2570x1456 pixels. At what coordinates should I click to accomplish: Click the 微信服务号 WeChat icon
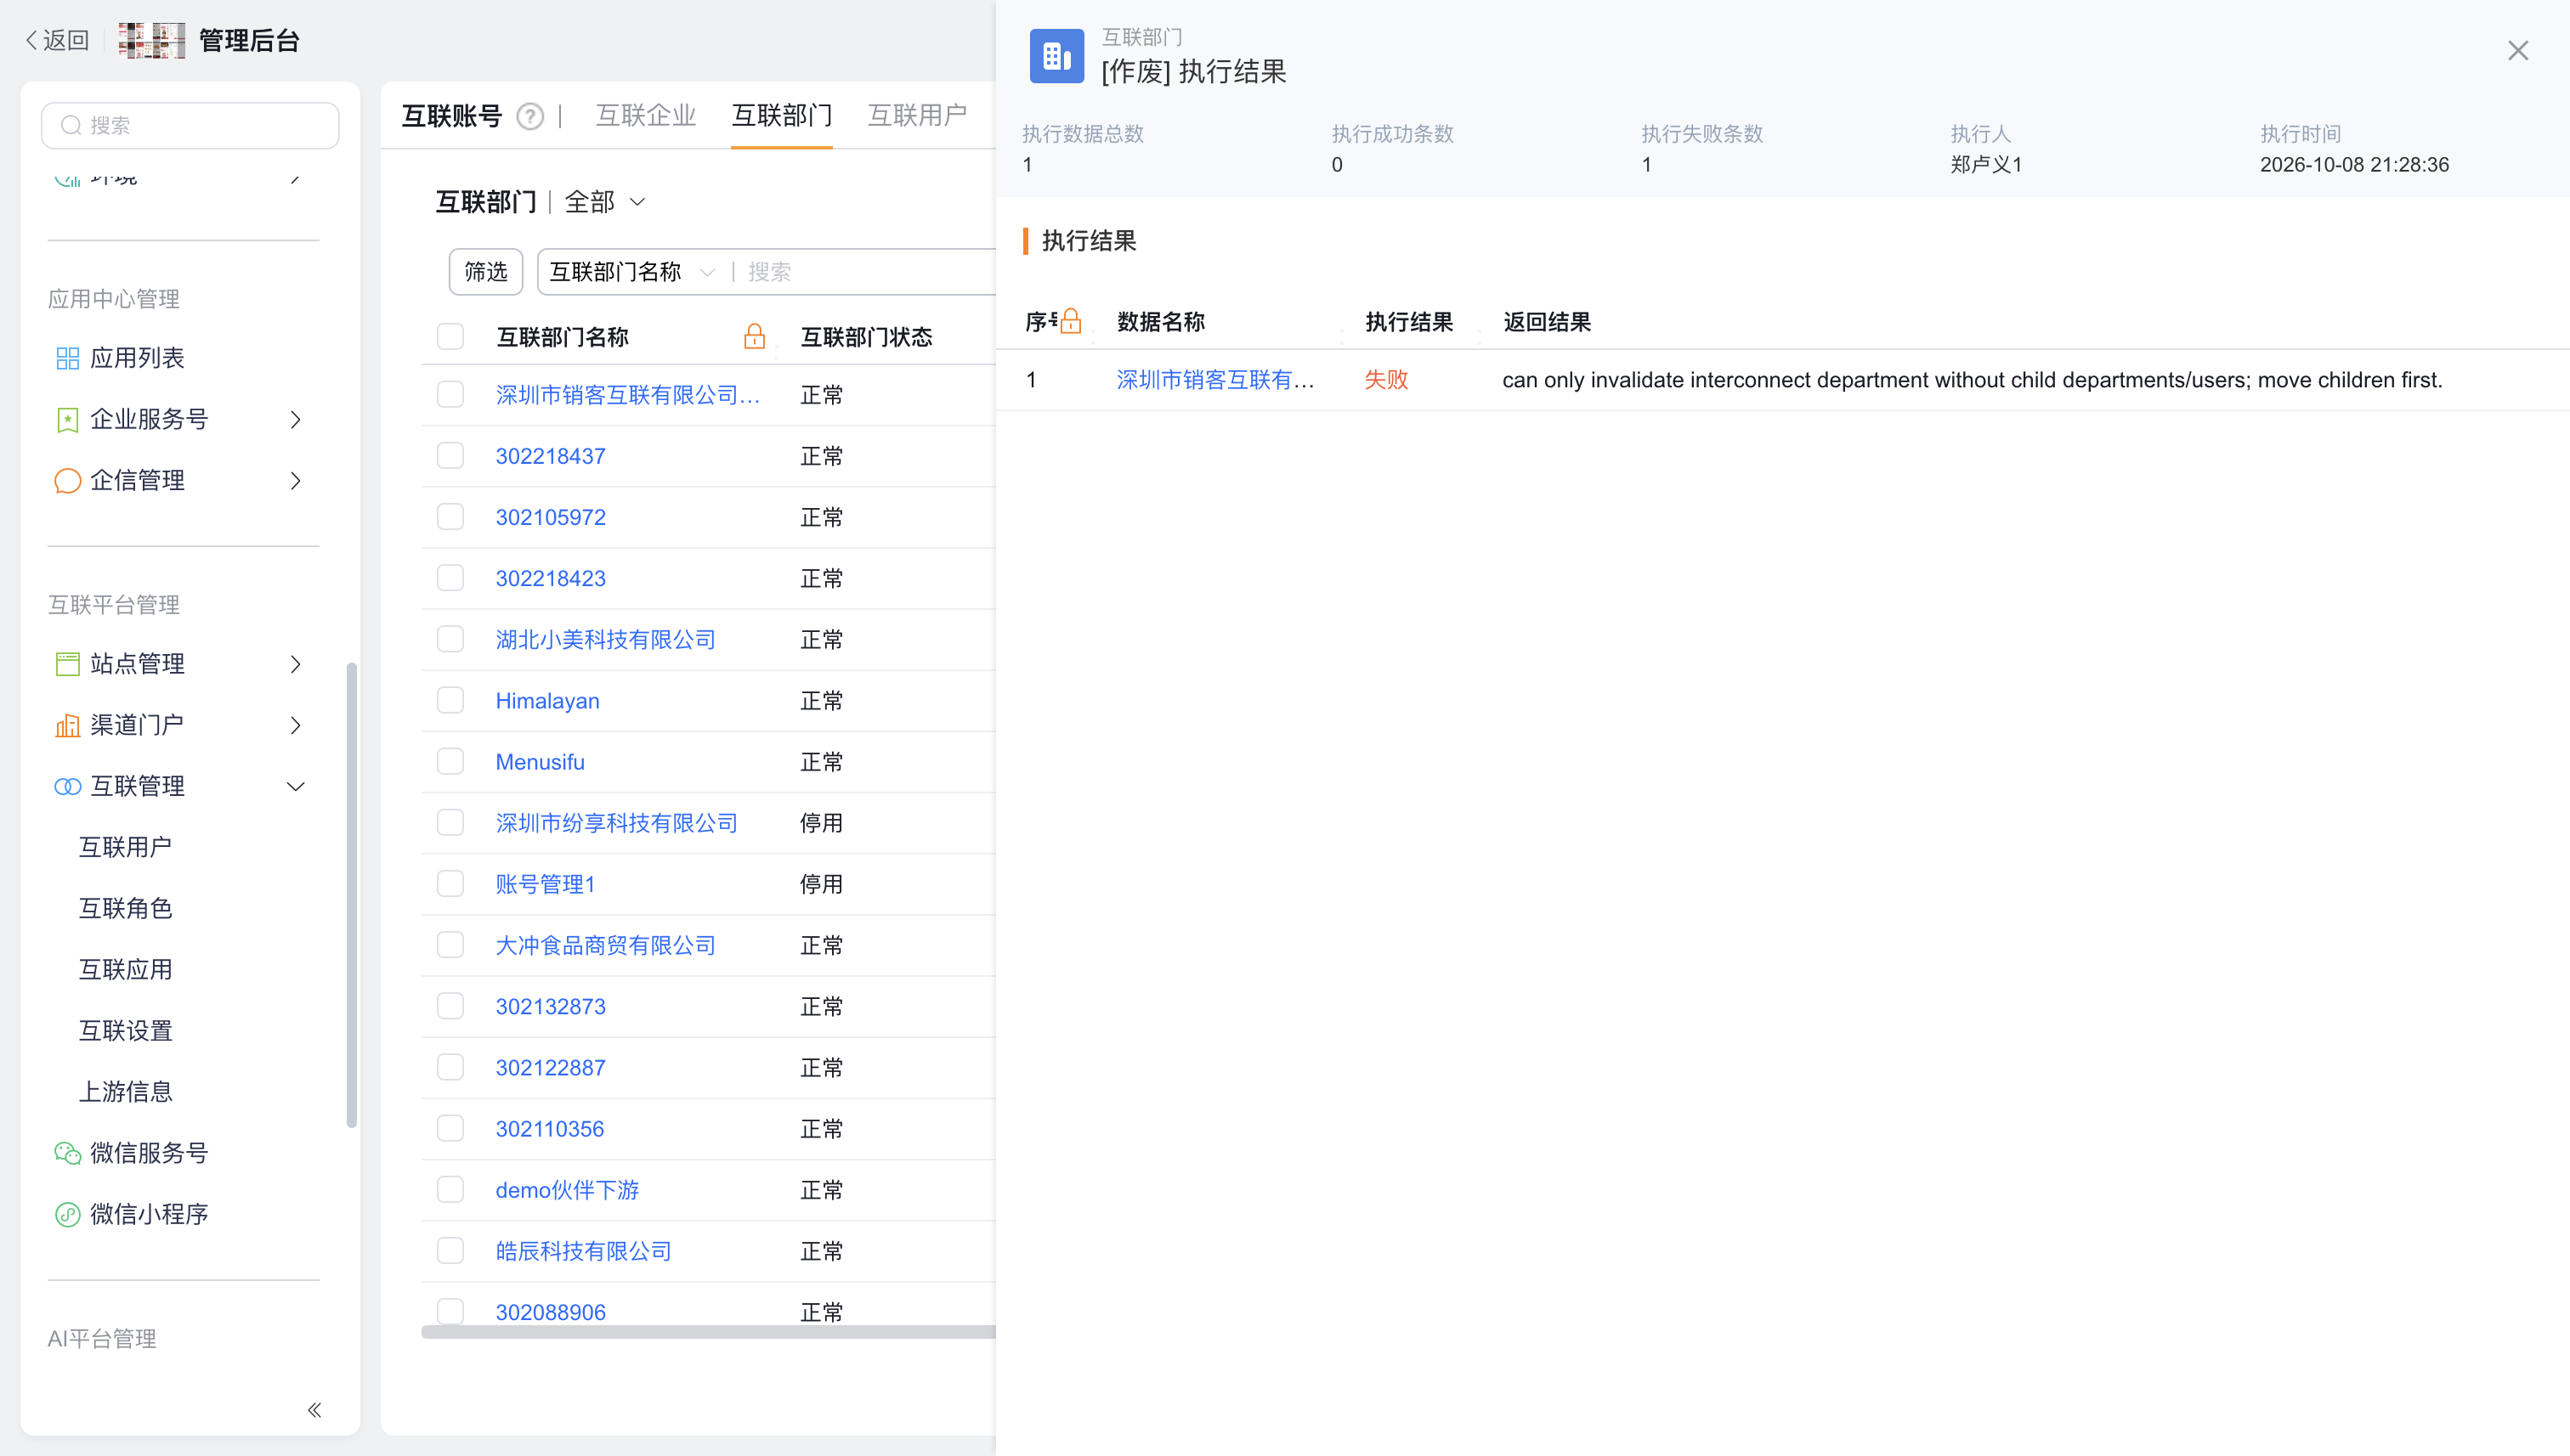pyautogui.click(x=67, y=1152)
